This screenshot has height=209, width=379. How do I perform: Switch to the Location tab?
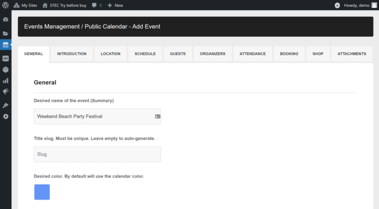click(x=110, y=54)
